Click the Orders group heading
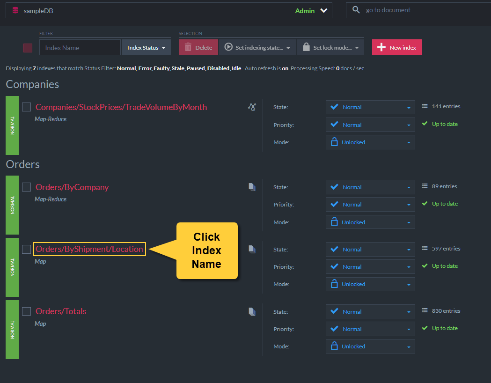The height and width of the screenshot is (383, 491). (22, 164)
